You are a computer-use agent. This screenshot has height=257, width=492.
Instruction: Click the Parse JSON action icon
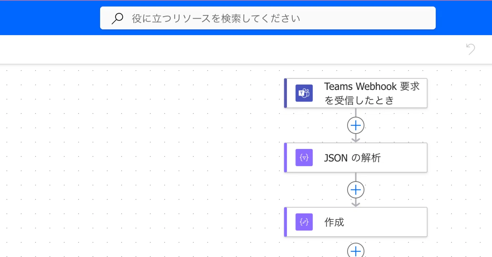point(304,157)
